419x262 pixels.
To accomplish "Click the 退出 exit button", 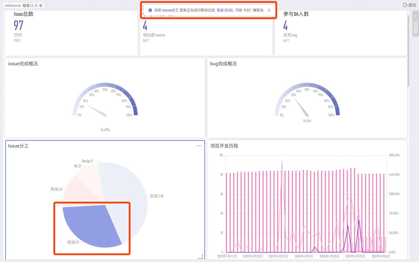I will coord(409,5).
